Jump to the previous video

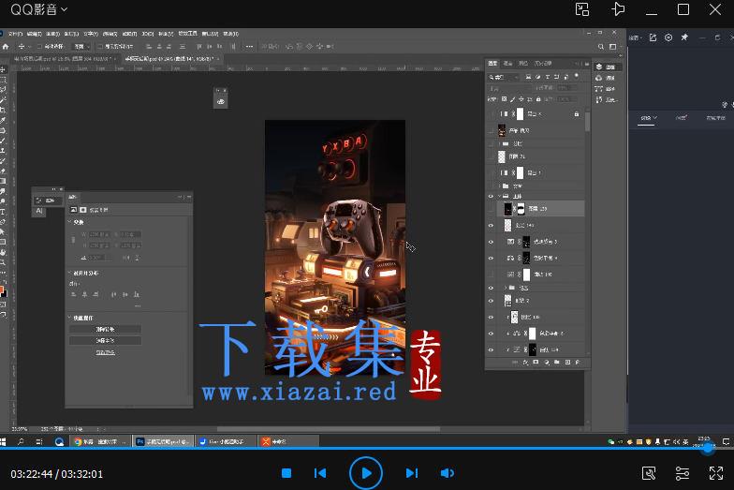(320, 474)
